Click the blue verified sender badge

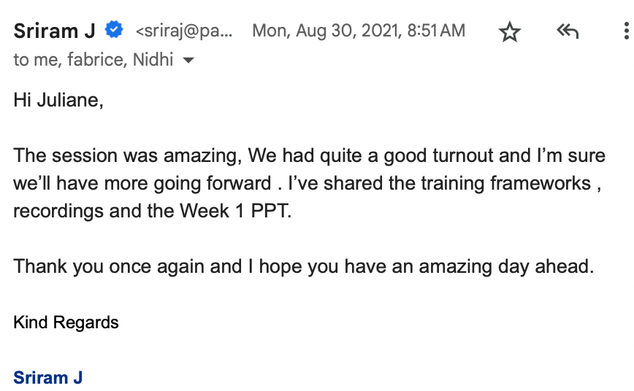(114, 30)
